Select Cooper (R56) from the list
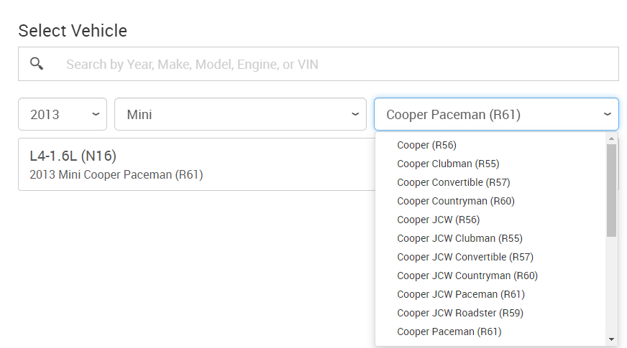 click(x=426, y=145)
